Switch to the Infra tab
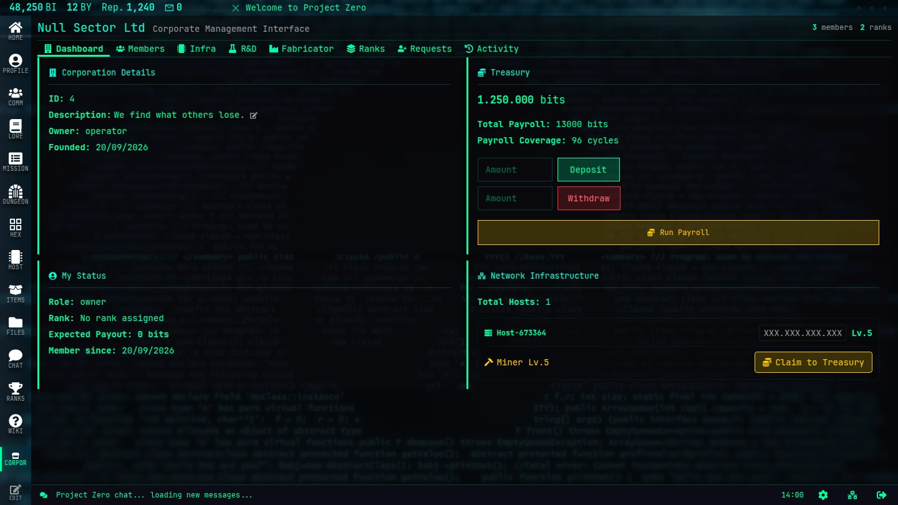898x505 pixels. point(196,49)
